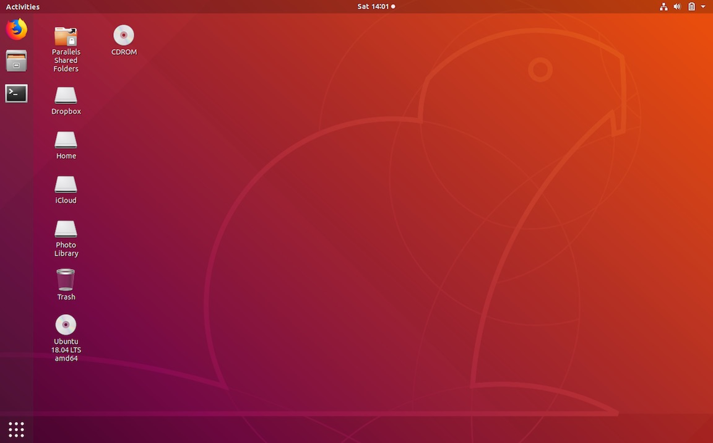Open the CDROM drive icon
Viewport: 713px width, 443px height.
tap(123, 34)
